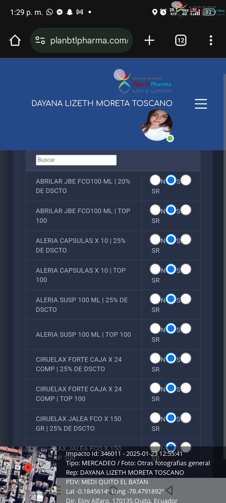This screenshot has width=226, height=503.
Task: Select S radio for ALERIA SUSP 100 ML TOP 100
Action: (x=171, y=329)
